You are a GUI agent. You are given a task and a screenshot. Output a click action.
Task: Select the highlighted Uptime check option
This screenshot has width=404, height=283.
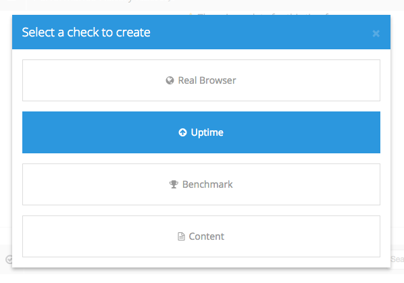click(201, 132)
